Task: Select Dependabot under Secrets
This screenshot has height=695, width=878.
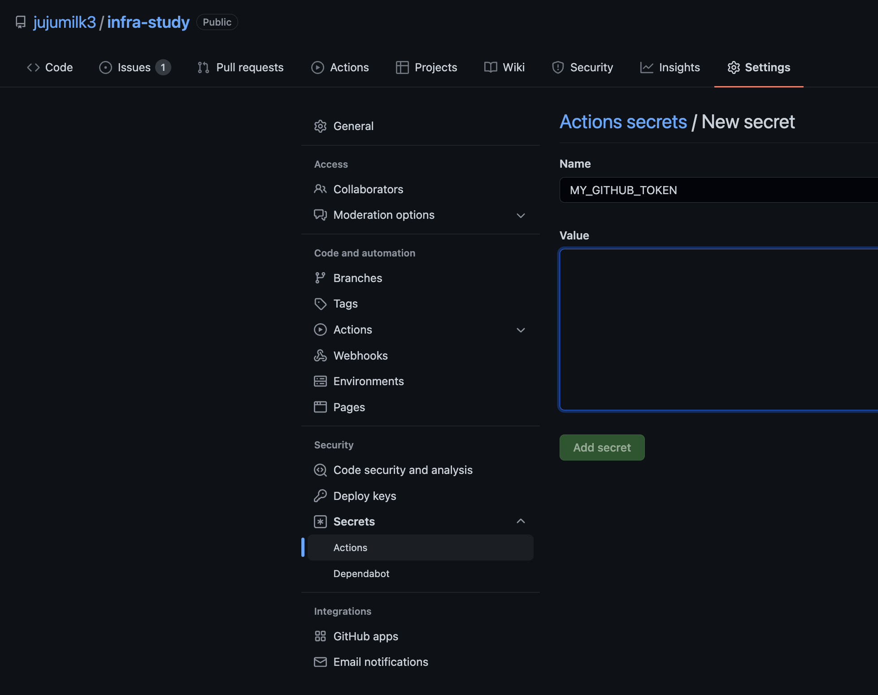Action: click(x=361, y=573)
